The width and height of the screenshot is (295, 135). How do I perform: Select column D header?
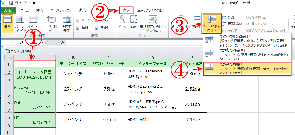pos(153,57)
